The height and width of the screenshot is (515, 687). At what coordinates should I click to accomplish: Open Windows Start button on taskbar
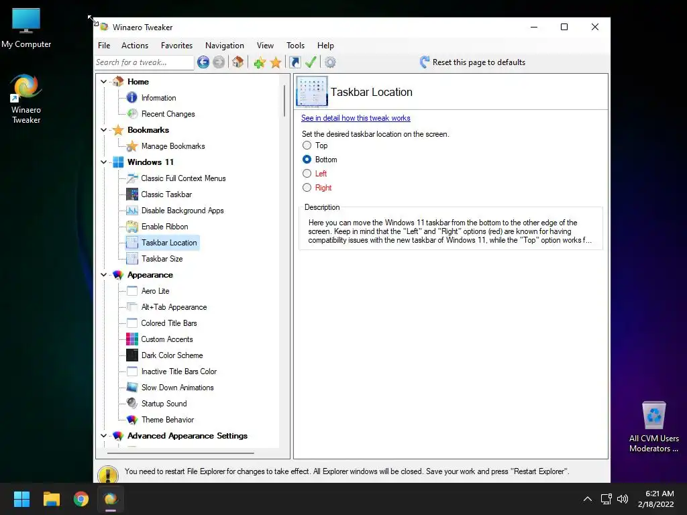pos(21,499)
